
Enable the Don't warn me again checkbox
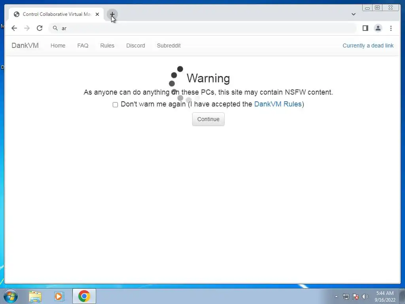(115, 104)
